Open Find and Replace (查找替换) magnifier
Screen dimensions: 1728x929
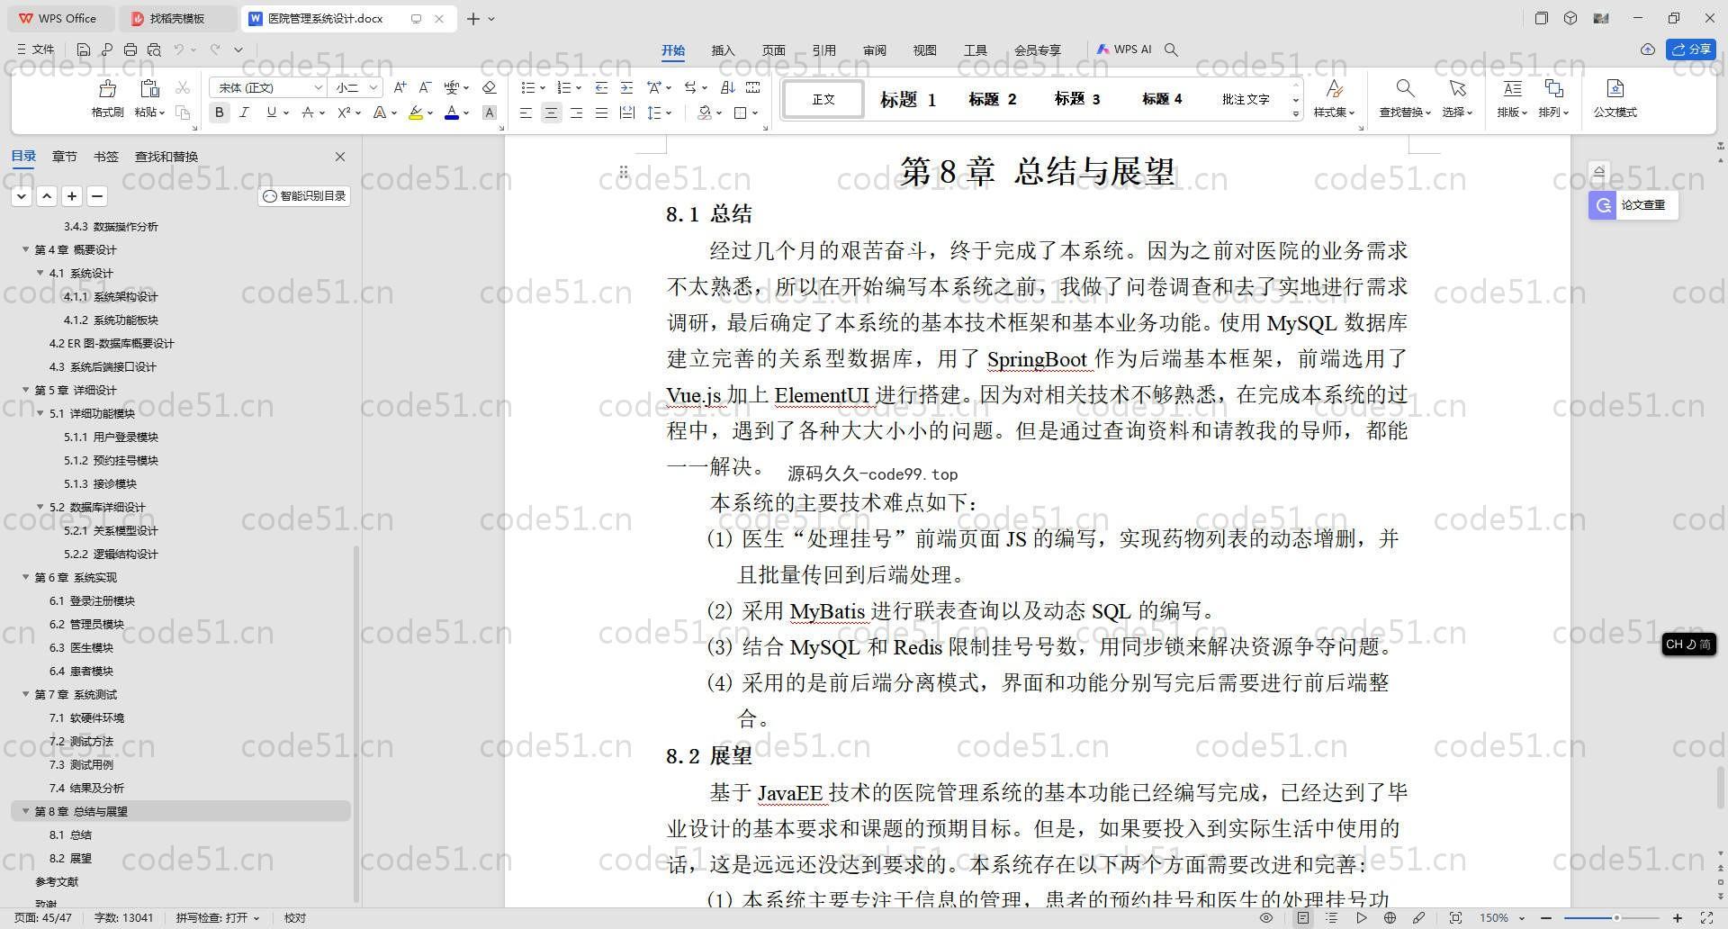1404,88
